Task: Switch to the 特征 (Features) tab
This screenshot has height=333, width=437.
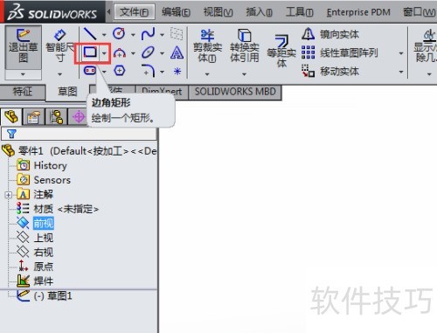Action: [23, 92]
